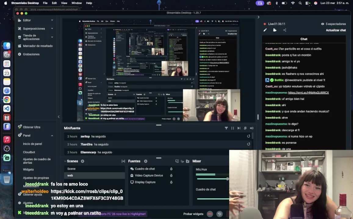The width and height of the screenshot is (353, 219).
Task: Collapse the Scenes panel chevron
Action: [x=65, y=161]
